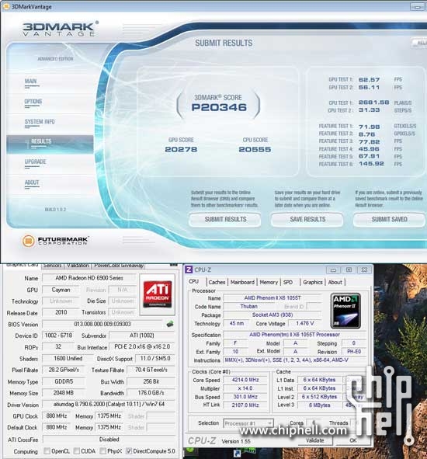Open the PowerColor Giveaway tab in GPU-Z
Image resolution: width=427 pixels, height=459 pixels.
pos(119,266)
